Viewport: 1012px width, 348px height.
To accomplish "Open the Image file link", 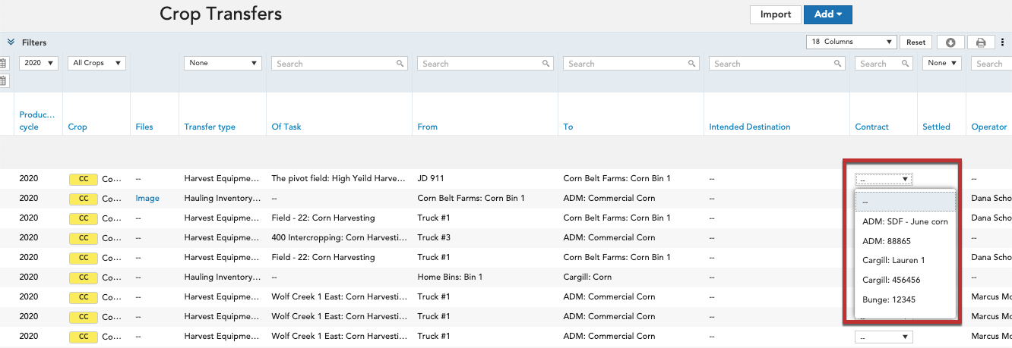I will pos(147,199).
